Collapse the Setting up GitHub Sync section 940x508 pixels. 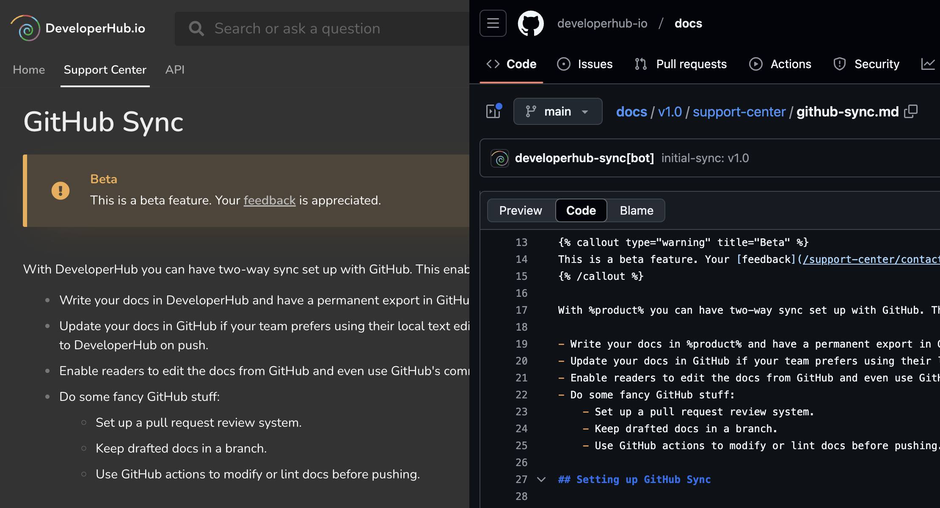(541, 479)
